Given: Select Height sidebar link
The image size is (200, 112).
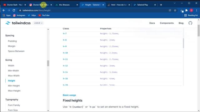Looking at the screenshot, I should pos(12,81).
